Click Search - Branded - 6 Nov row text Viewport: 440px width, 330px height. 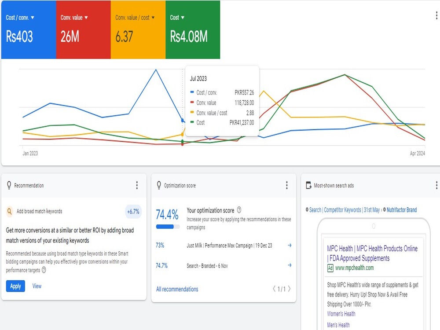[x=207, y=266]
